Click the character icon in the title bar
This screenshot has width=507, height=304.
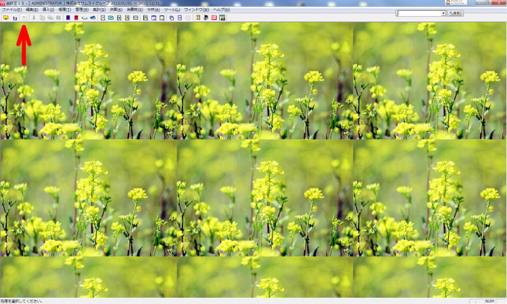3,3
